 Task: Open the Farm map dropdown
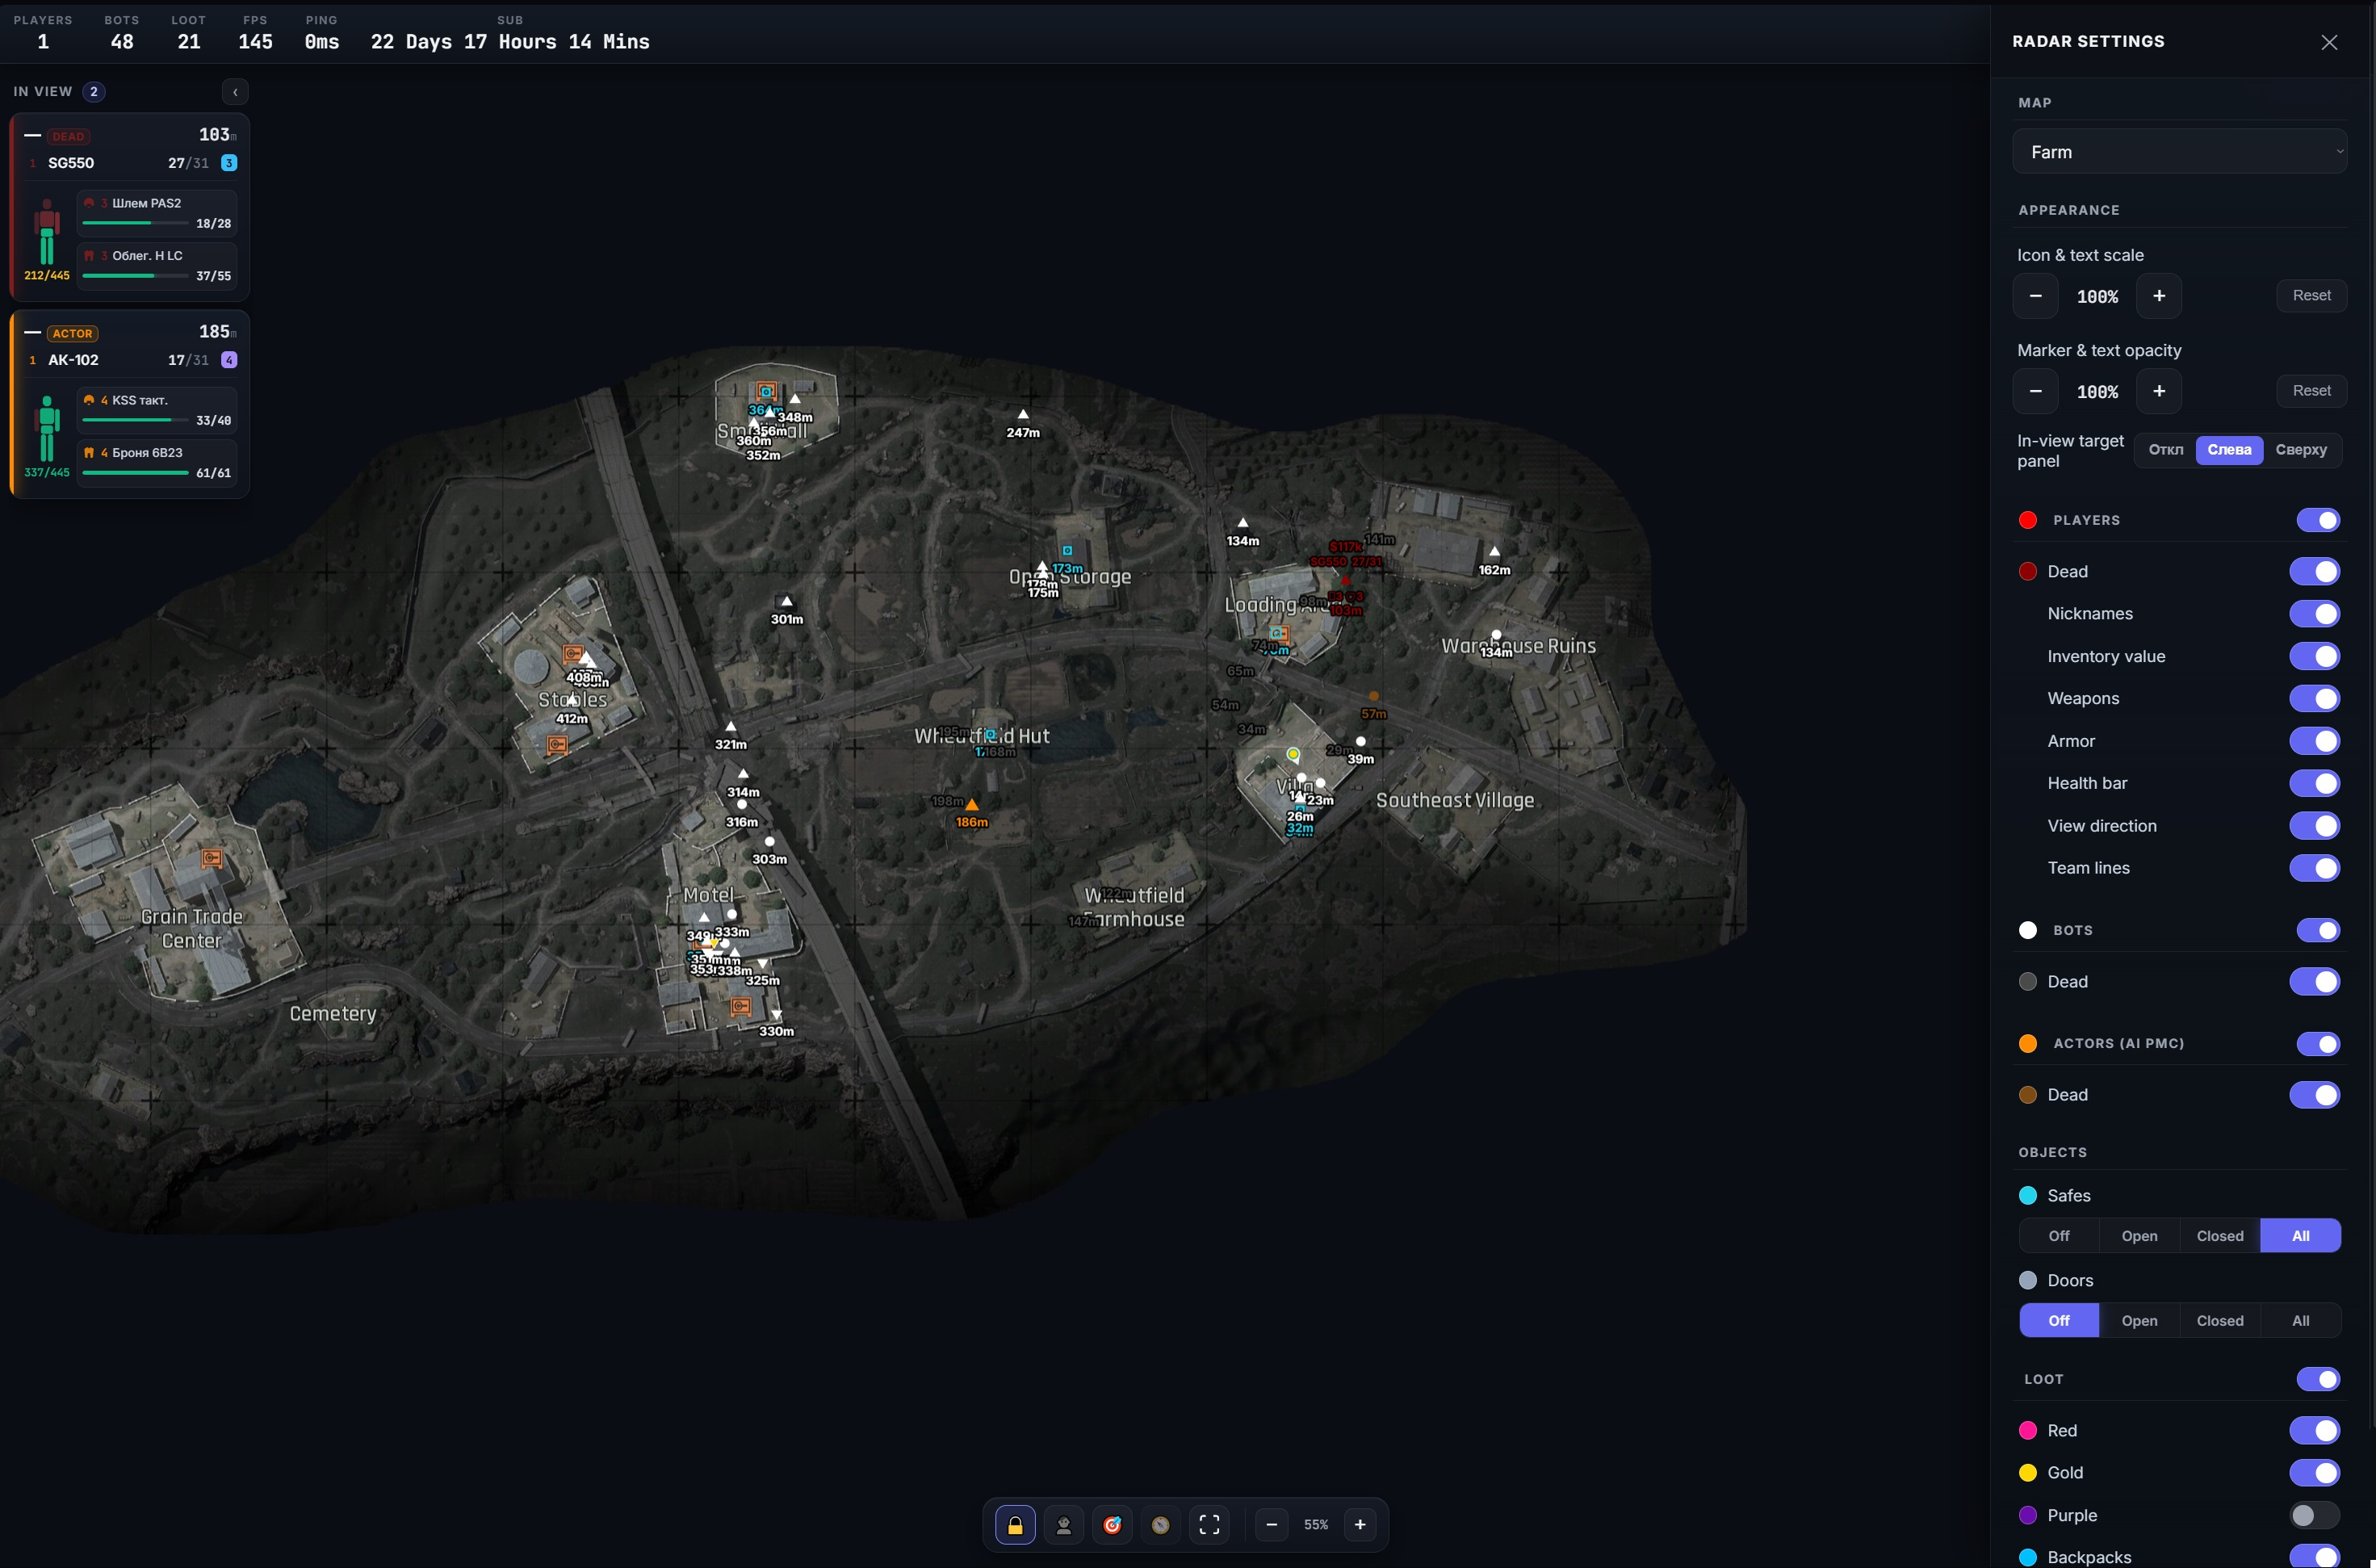coord(2179,152)
